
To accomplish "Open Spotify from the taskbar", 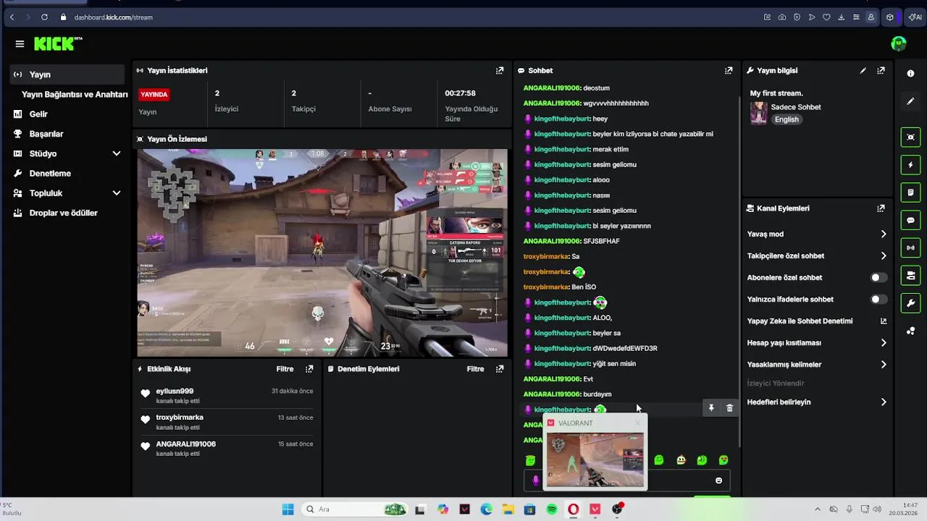I will click(552, 509).
